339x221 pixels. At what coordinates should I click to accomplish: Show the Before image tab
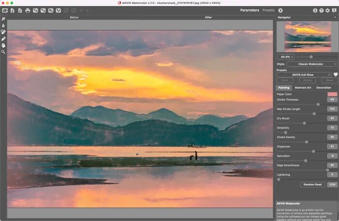click(x=74, y=17)
